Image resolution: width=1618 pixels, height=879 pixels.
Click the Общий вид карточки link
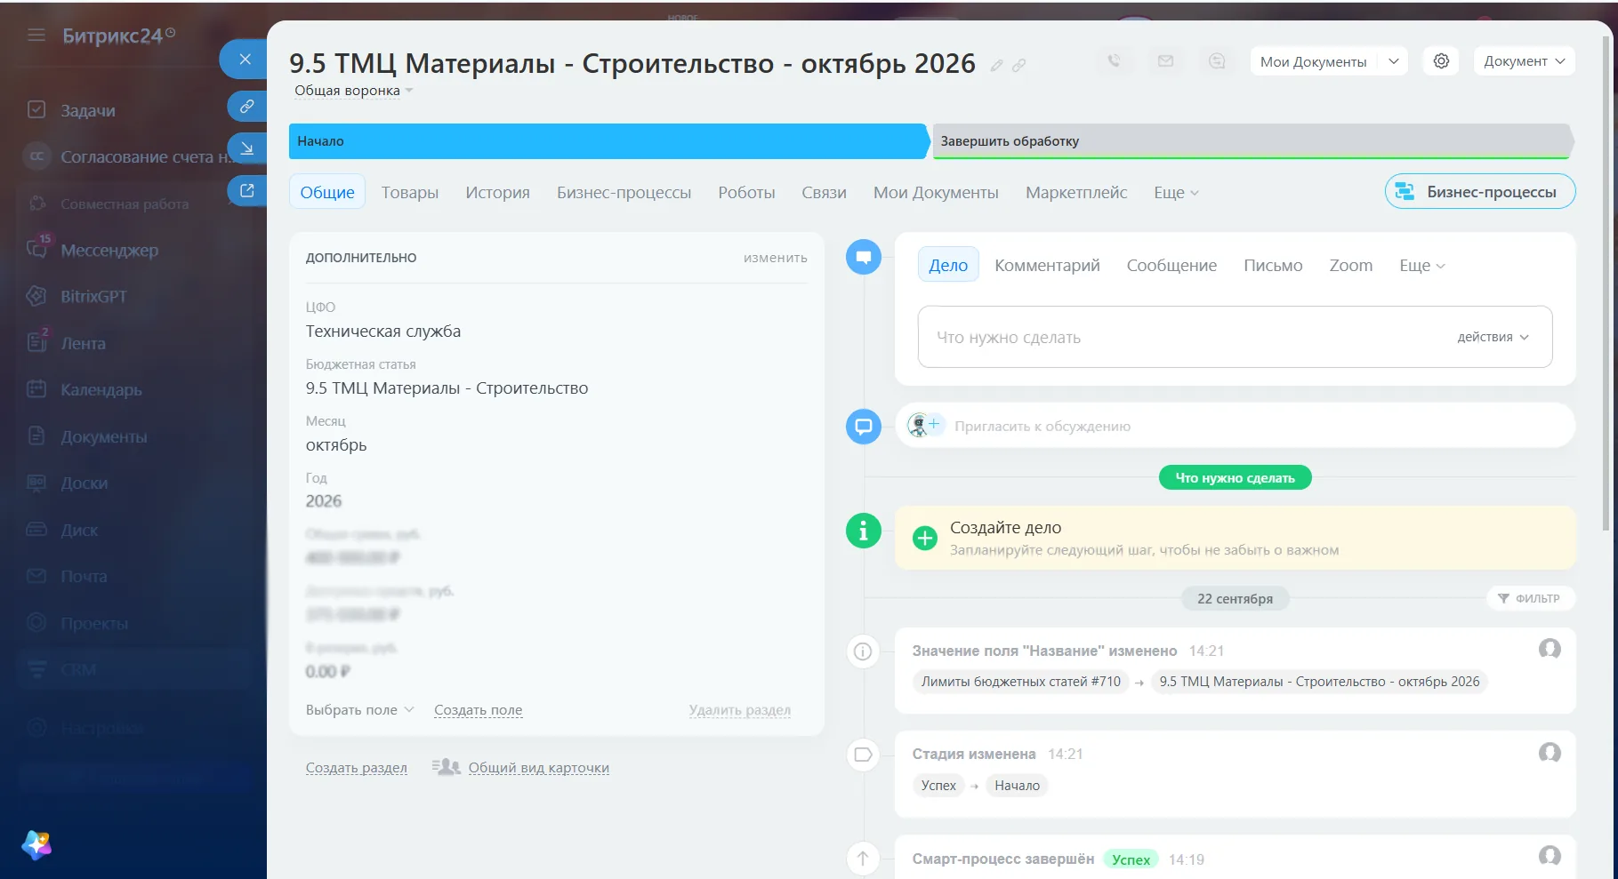pos(539,768)
